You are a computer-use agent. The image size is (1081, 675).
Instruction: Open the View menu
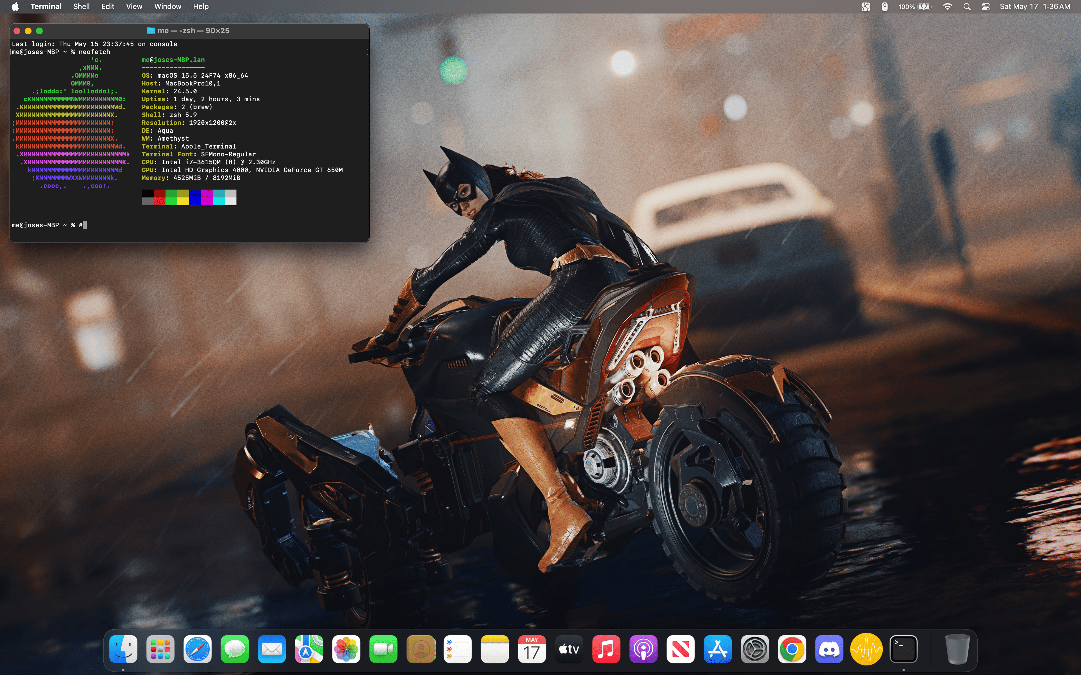pos(134,7)
